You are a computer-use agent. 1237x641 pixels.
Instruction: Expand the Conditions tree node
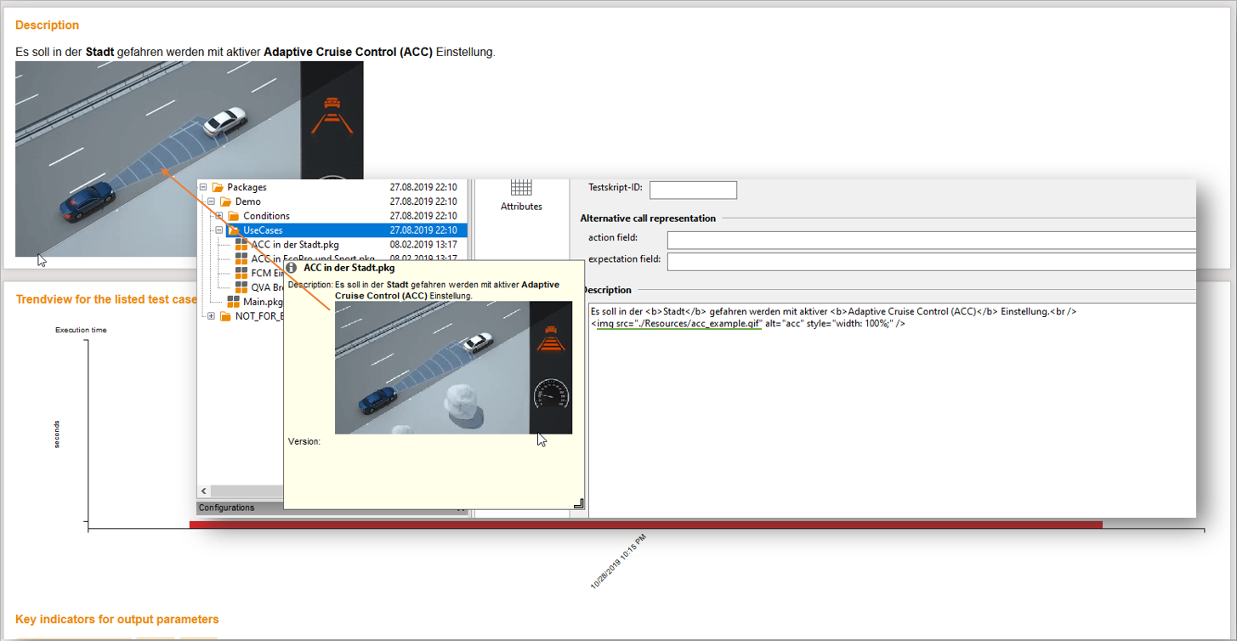219,216
